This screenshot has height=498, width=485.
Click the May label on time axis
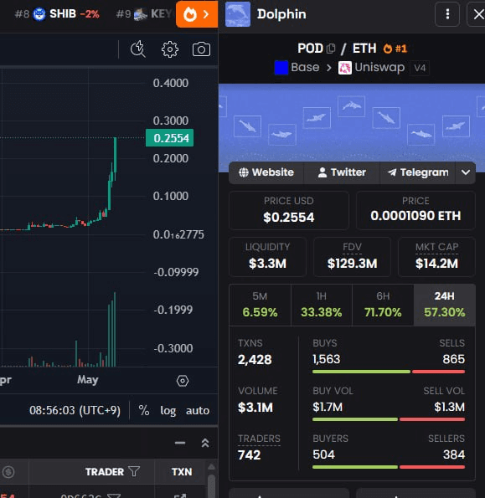point(88,379)
